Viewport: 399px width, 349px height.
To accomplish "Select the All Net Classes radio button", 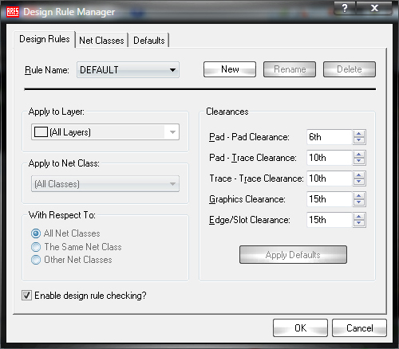I will 36,233.
